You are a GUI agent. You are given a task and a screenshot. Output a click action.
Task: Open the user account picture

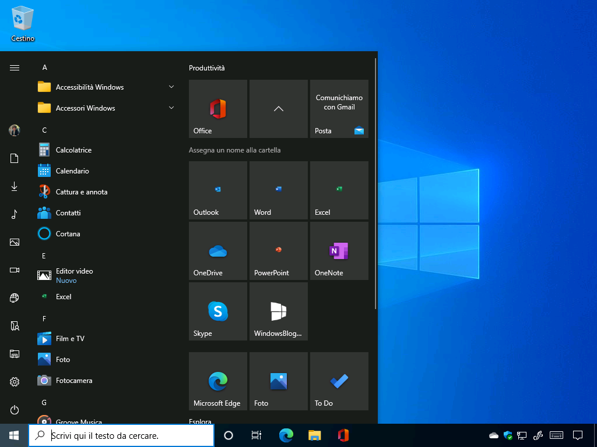15,130
